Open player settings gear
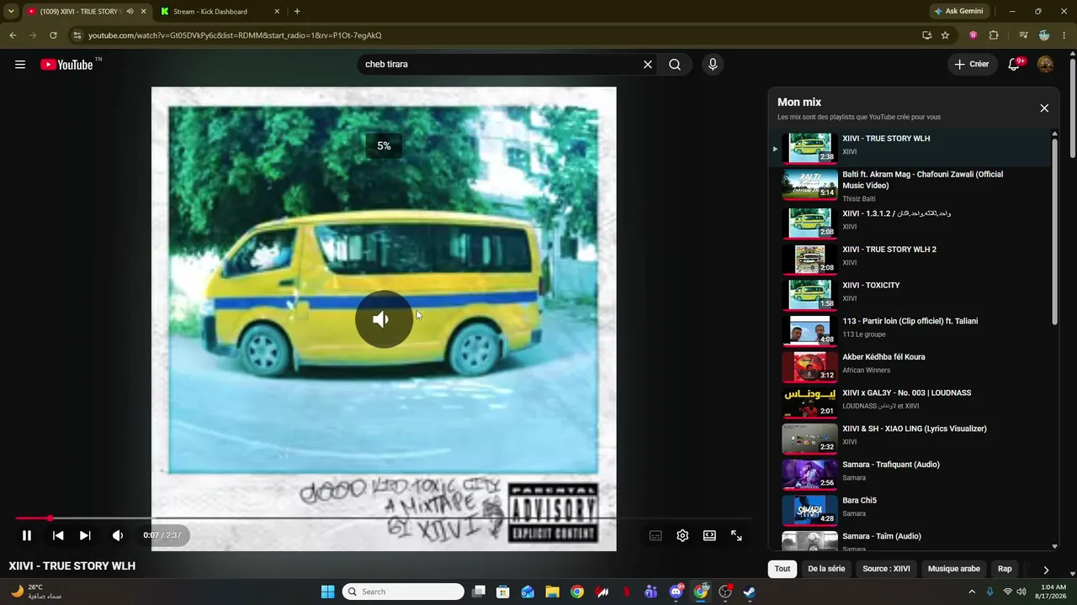Viewport: 1077px width, 605px height. [682, 535]
